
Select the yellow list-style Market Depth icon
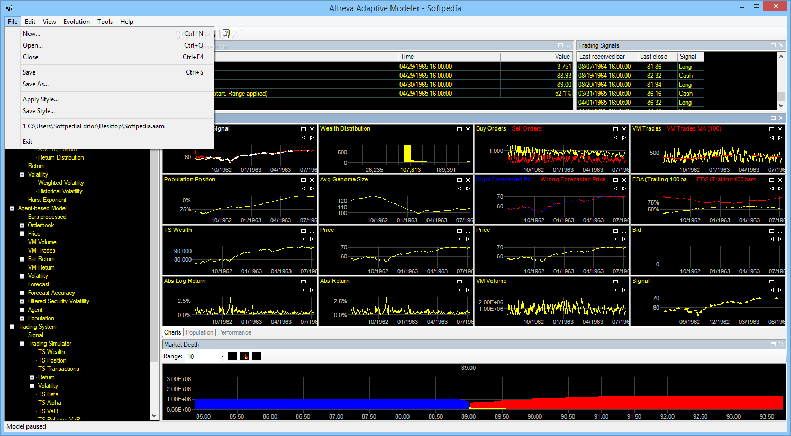(x=257, y=356)
